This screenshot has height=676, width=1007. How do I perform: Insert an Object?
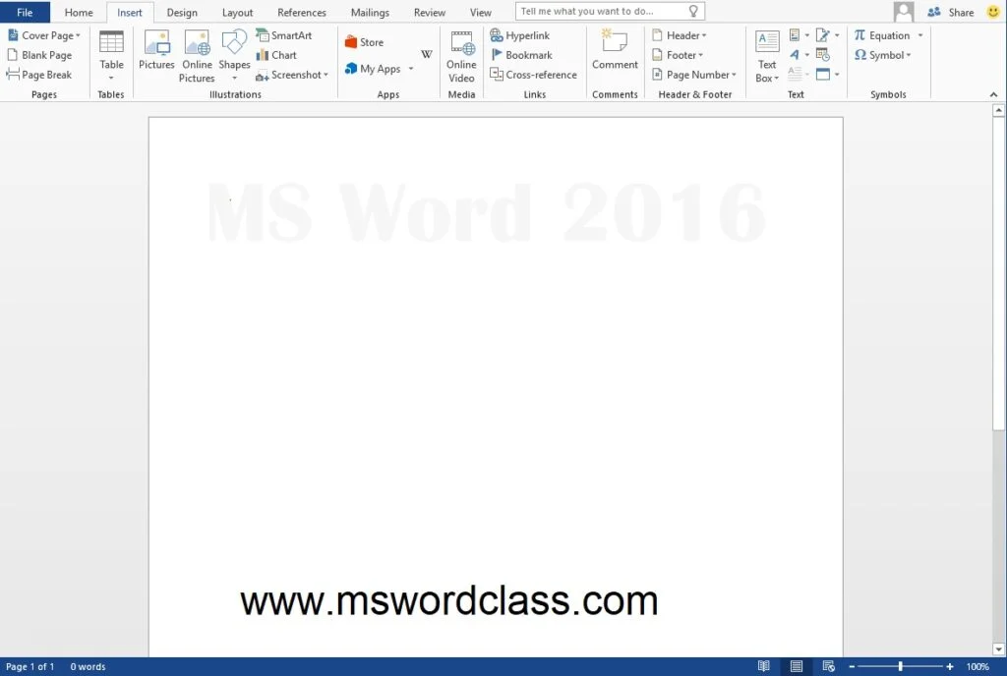pos(827,75)
